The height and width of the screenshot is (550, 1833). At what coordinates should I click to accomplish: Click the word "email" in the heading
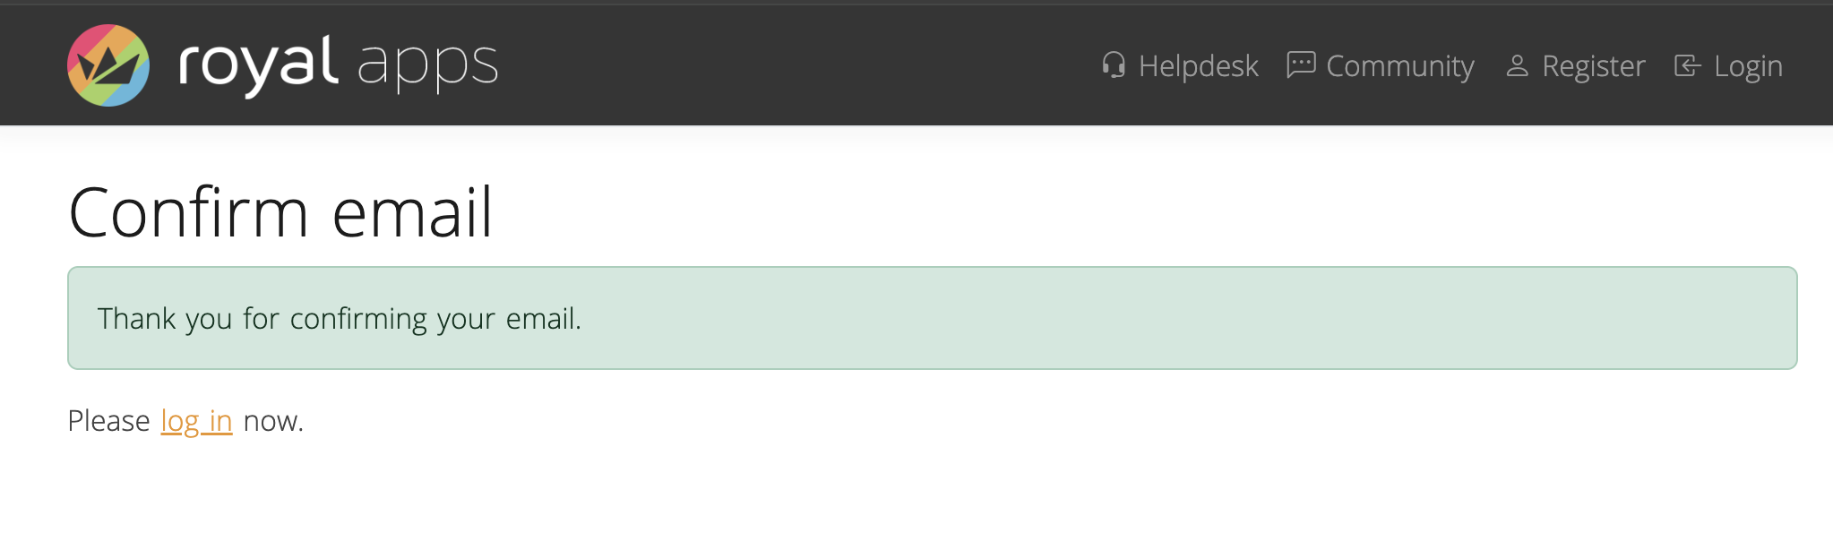[412, 213]
